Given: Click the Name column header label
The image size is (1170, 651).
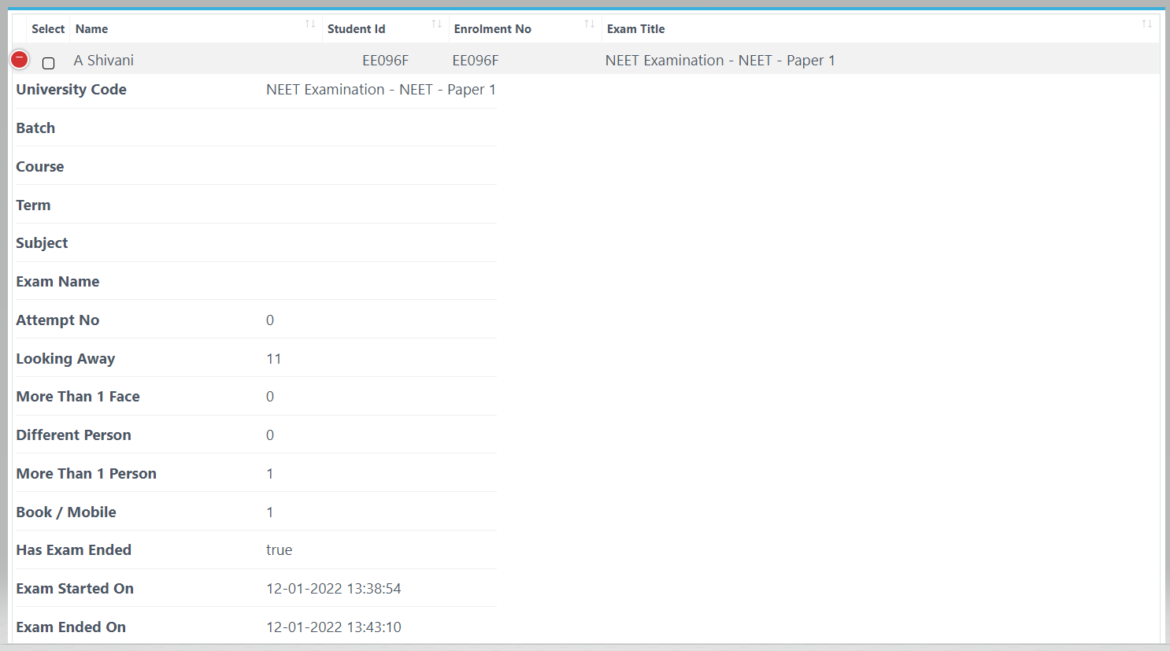Looking at the screenshot, I should (91, 29).
